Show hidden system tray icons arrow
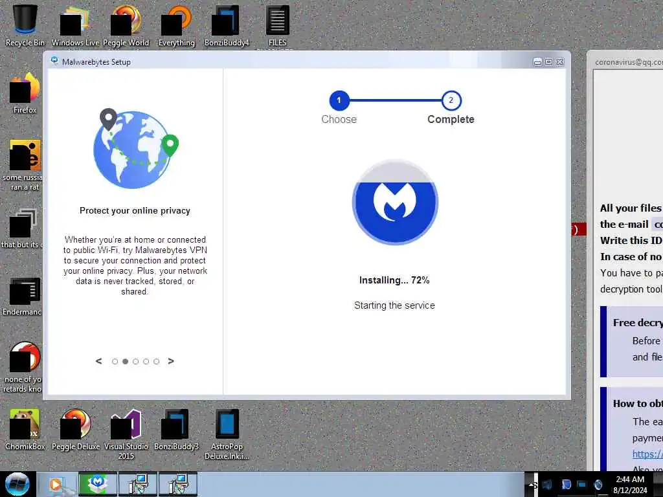Image resolution: width=663 pixels, height=497 pixels. click(531, 484)
